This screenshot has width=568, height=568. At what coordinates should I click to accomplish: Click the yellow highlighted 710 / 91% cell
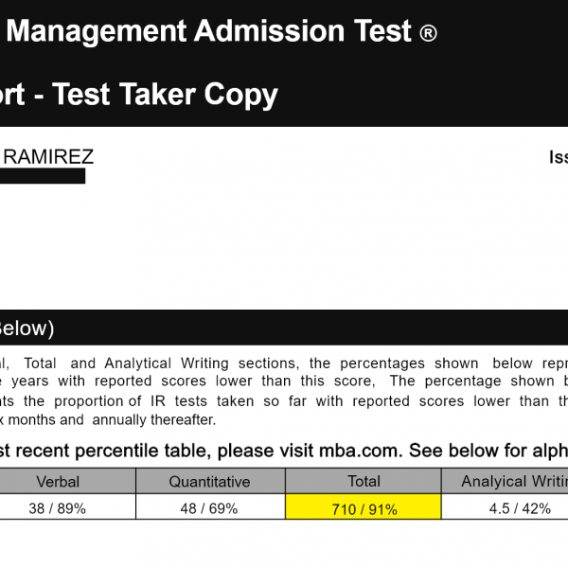[x=364, y=509]
